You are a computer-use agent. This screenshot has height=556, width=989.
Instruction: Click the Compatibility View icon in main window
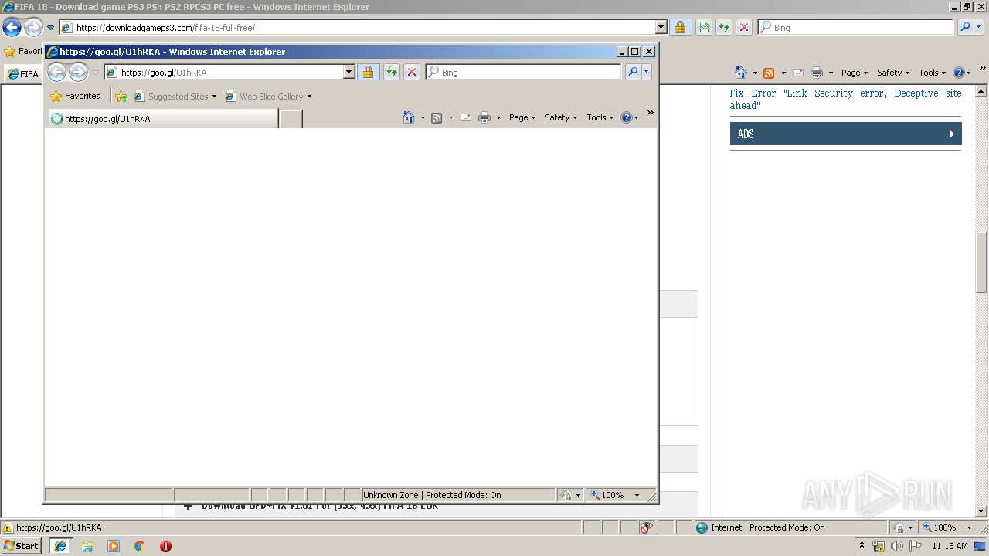coord(704,27)
